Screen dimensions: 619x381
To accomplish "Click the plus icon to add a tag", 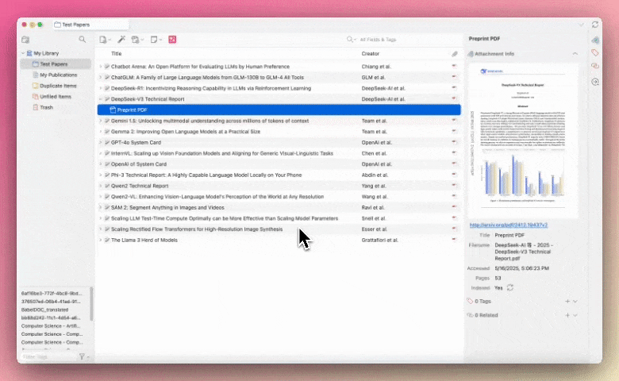I will point(567,302).
